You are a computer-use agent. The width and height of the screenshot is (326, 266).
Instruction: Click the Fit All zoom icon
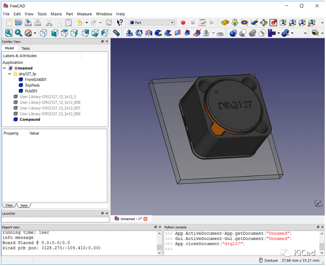coord(9,33)
